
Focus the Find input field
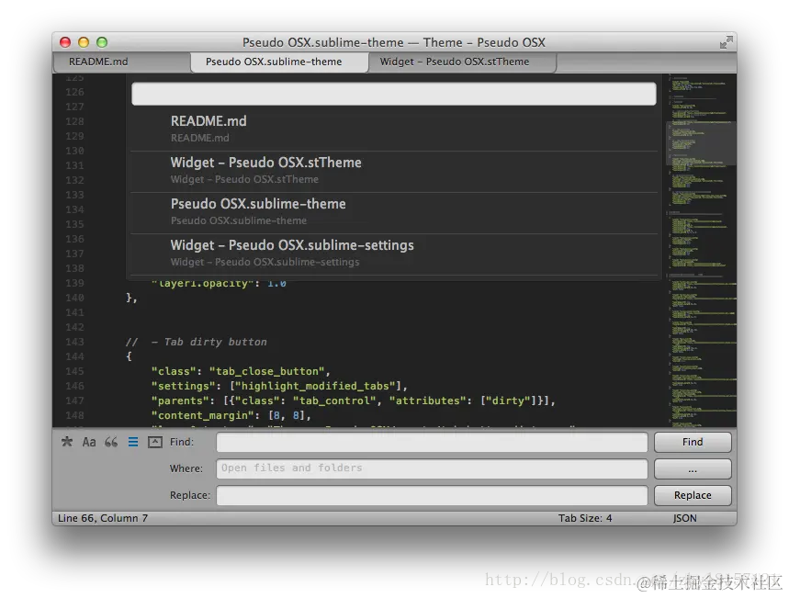(x=432, y=442)
